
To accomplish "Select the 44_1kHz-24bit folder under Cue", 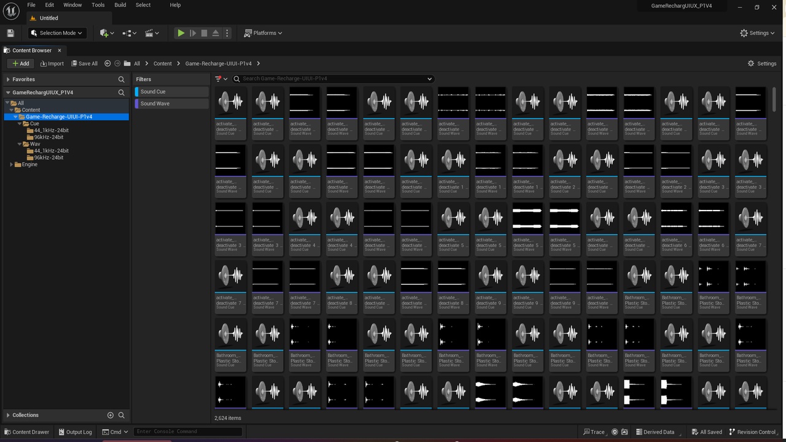I will pos(51,130).
